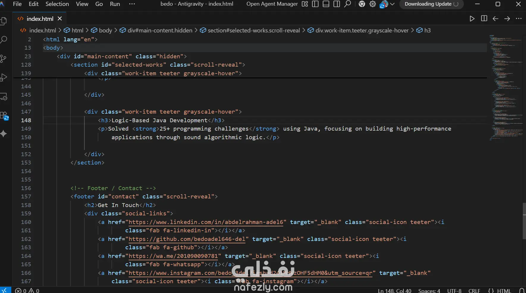Screen dimensions: 526x293
Task: Click the Downloading Update button
Action: (x=431, y=4)
